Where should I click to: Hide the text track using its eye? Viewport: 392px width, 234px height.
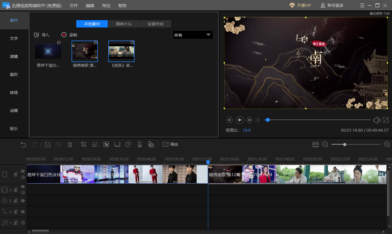23,212
